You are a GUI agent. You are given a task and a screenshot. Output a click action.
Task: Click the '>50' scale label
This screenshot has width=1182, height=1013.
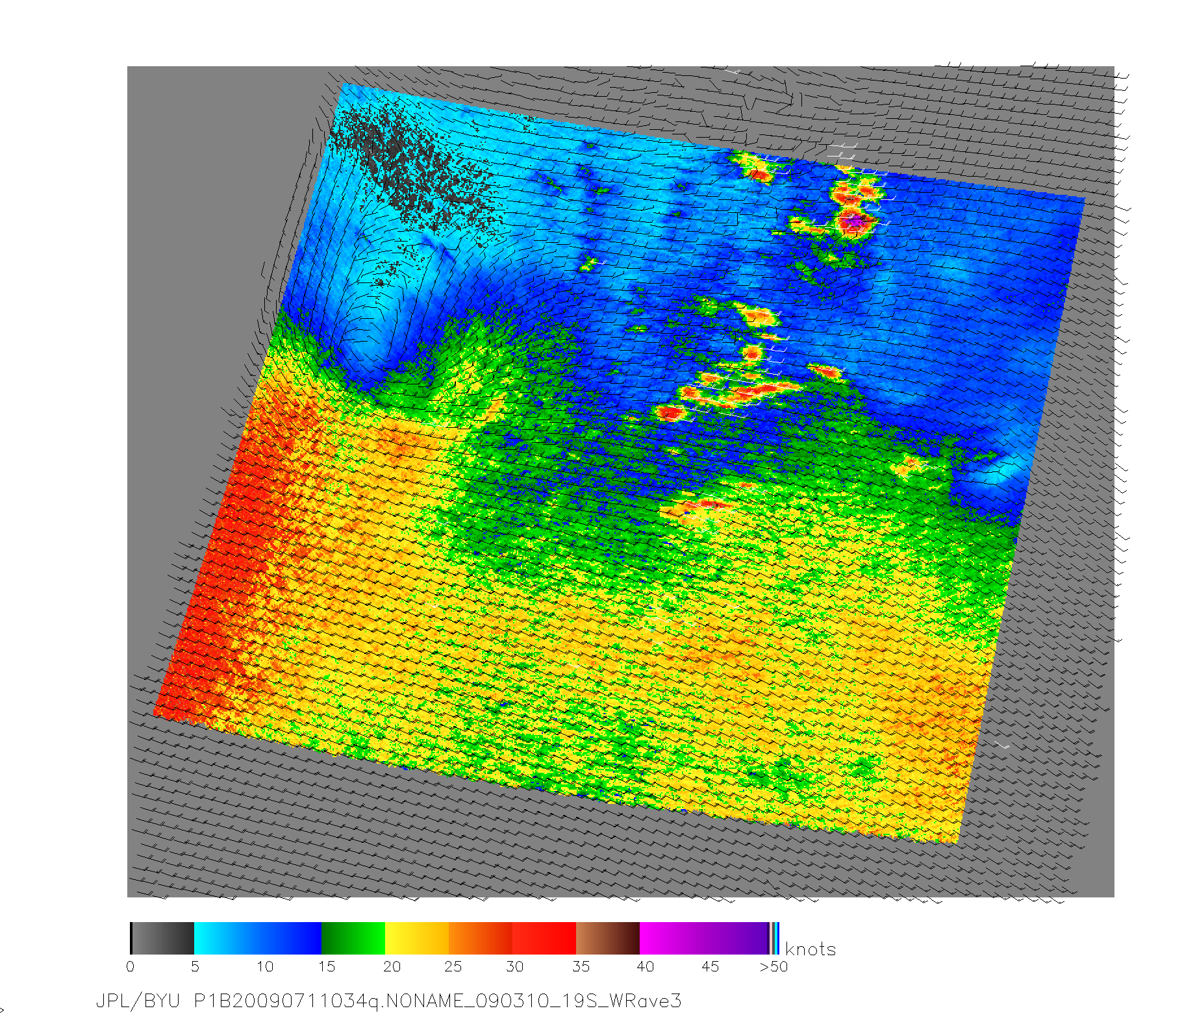773,966
